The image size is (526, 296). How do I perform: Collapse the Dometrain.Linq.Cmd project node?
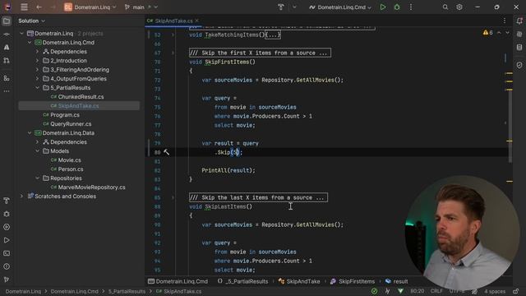[x=30, y=43]
